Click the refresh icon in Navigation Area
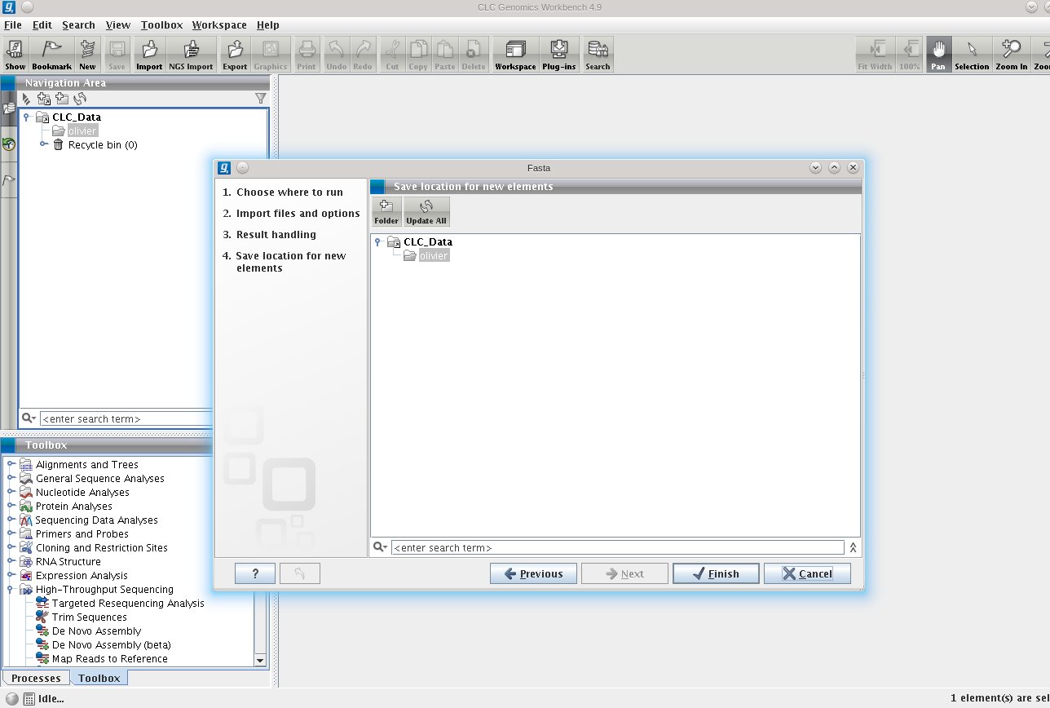 80,99
